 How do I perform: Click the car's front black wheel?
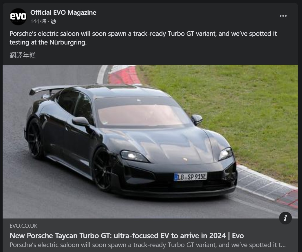pos(102,169)
